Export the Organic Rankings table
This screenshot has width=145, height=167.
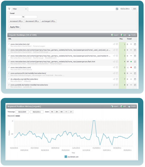point(115,35)
